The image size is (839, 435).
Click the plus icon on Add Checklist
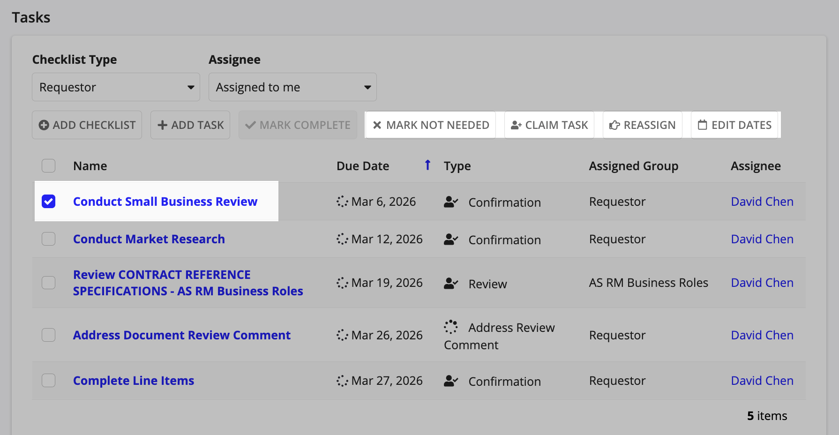tap(44, 125)
